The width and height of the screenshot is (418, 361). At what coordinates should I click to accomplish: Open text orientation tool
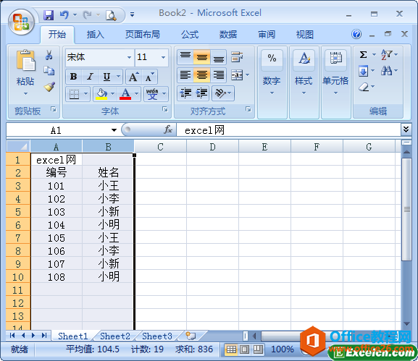(220, 93)
